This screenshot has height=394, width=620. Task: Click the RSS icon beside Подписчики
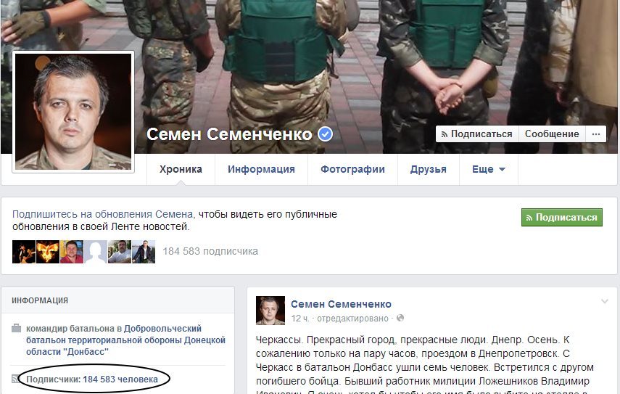(16, 379)
